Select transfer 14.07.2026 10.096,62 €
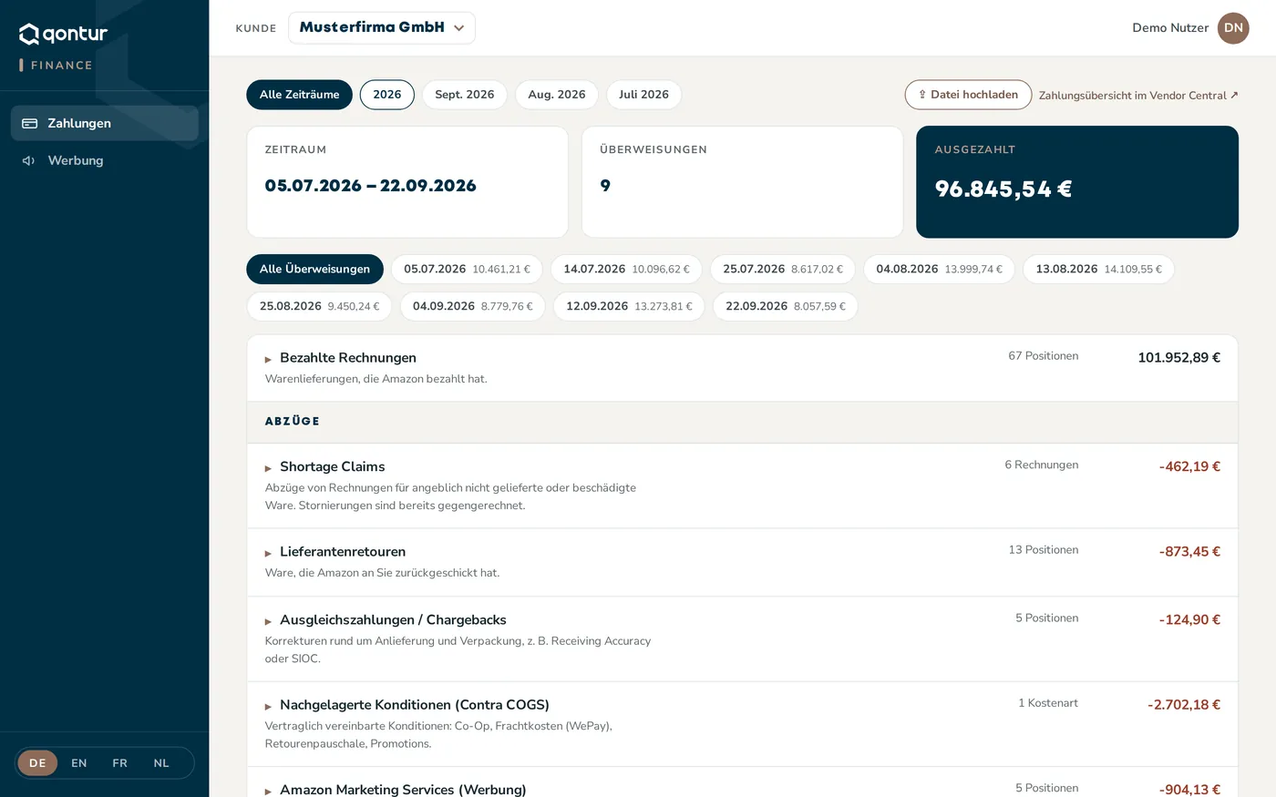The width and height of the screenshot is (1276, 797). pos(626,270)
